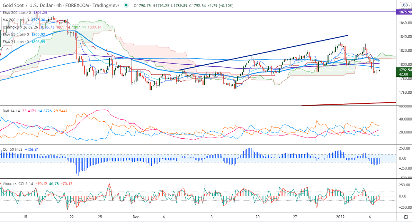Click the 1820.00 price axis label
This screenshot has height=224, width=412.
point(405,50)
